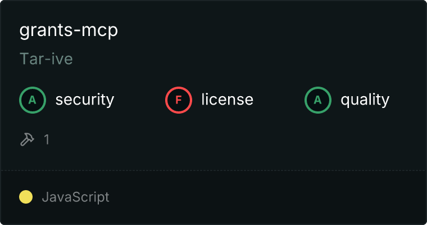The height and width of the screenshot is (225, 427).
Task: Click the red F license grade badge
Action: (178, 100)
